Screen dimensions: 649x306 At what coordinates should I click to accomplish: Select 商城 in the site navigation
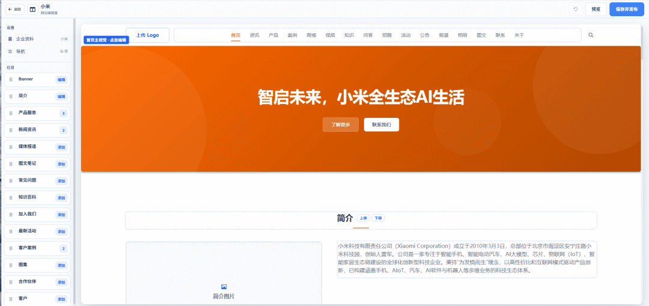click(x=311, y=35)
